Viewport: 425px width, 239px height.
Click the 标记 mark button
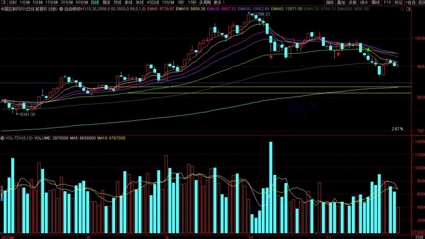click(398, 2)
